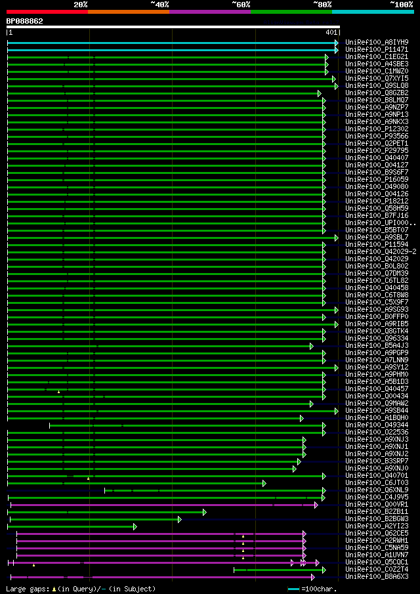Image resolution: width=420 pixels, height=594 pixels.
Task: Click the arrowhead ending the UniRef100_B3SRP7 alignment
Action: (299, 462)
